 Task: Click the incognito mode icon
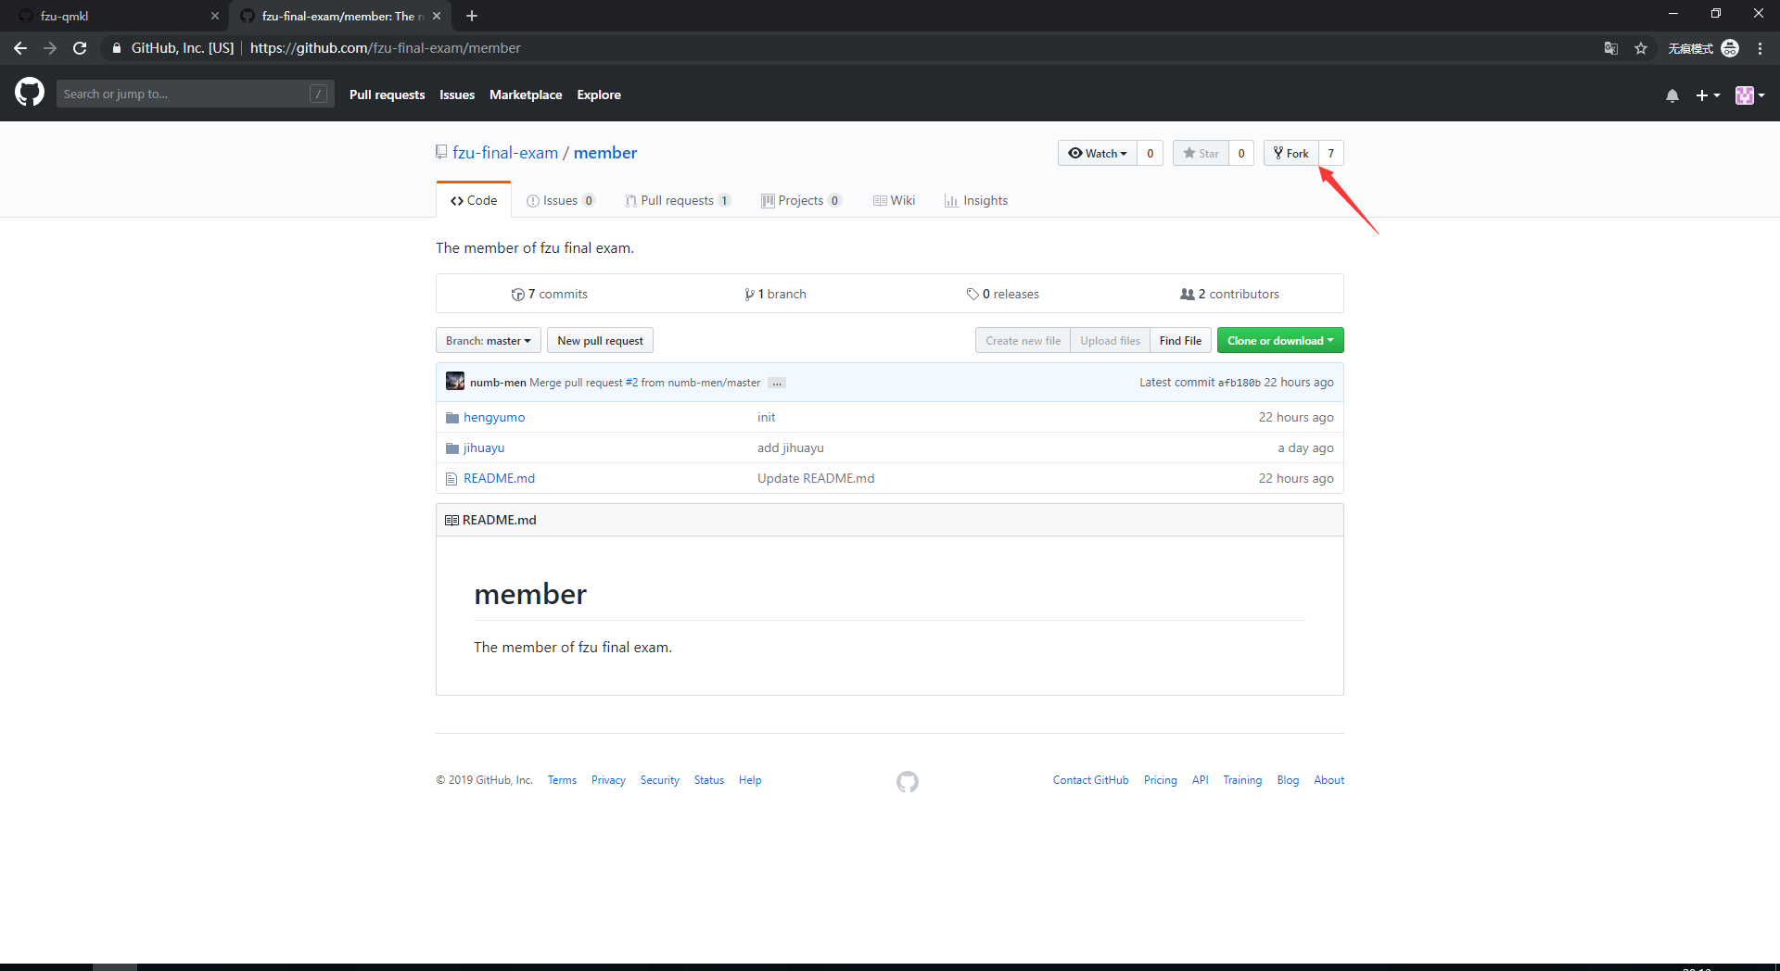coord(1730,48)
